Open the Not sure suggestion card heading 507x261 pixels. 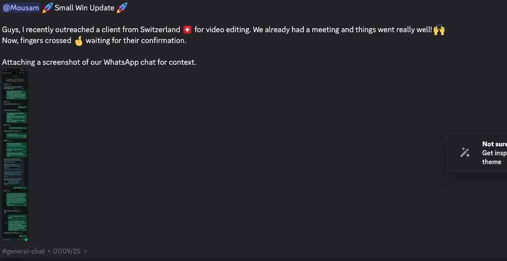point(494,144)
